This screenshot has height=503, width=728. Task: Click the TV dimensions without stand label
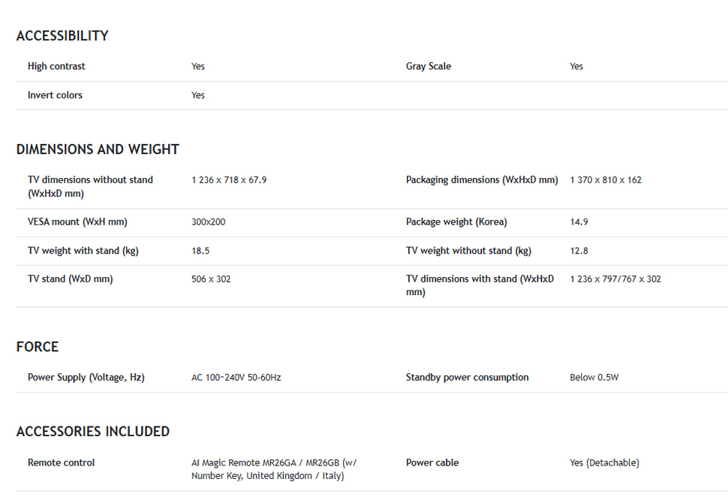[90, 186]
